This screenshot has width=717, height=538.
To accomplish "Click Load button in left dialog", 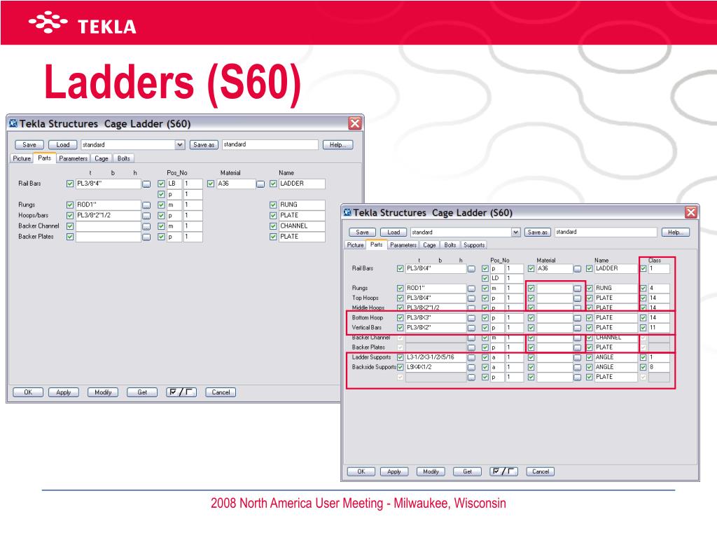I will 62,145.
